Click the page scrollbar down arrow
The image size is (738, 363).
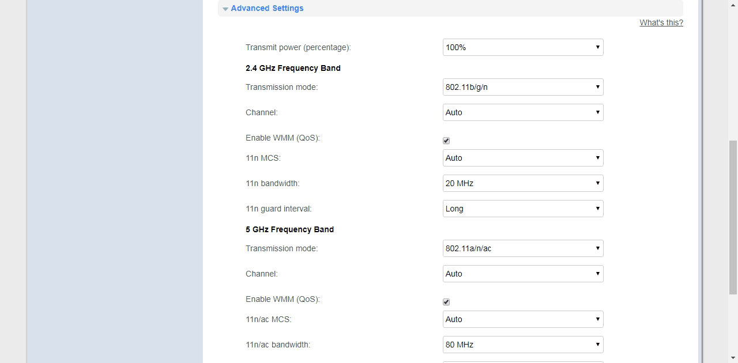coord(733,358)
